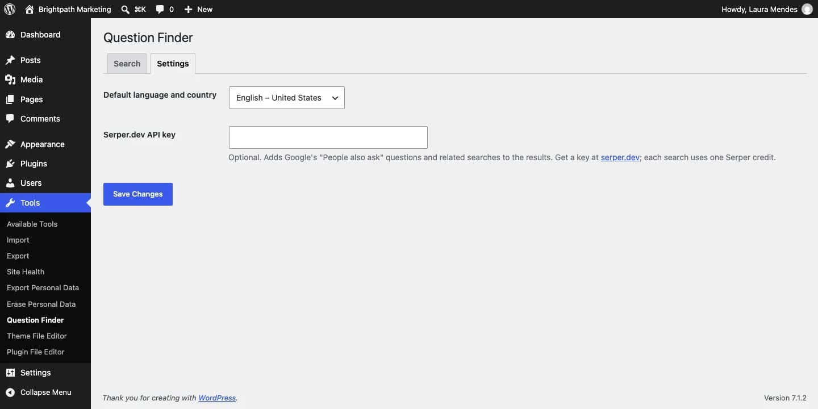Open the comments bubble icon in admin bar

[x=160, y=9]
